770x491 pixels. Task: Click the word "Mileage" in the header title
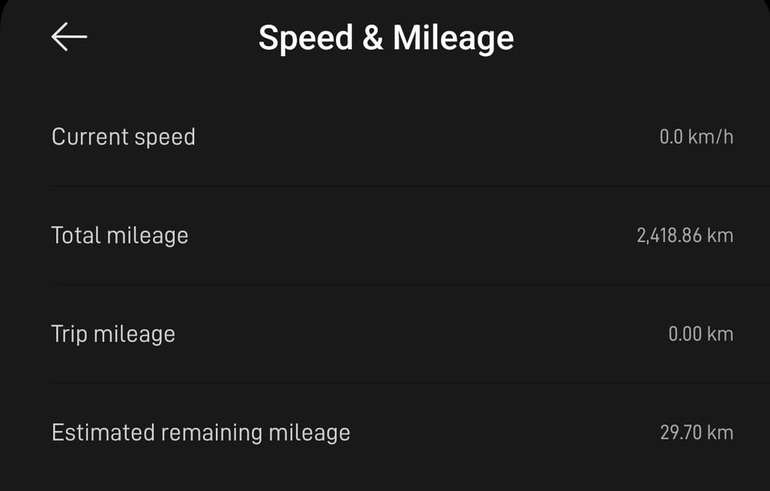[x=453, y=38]
